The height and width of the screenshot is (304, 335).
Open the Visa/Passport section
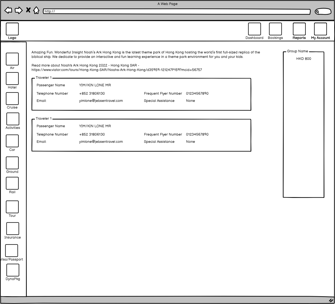tap(12, 251)
